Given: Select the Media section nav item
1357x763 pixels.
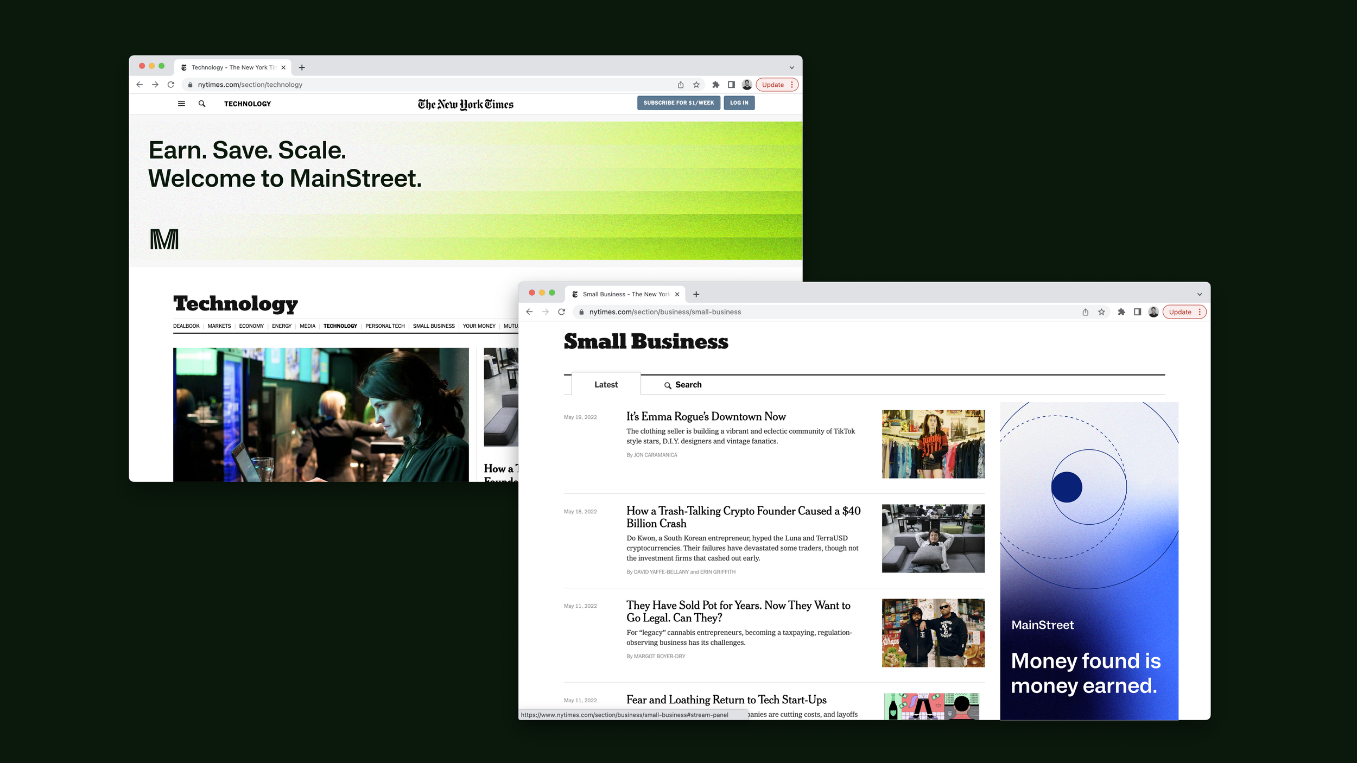Looking at the screenshot, I should pyautogui.click(x=308, y=326).
